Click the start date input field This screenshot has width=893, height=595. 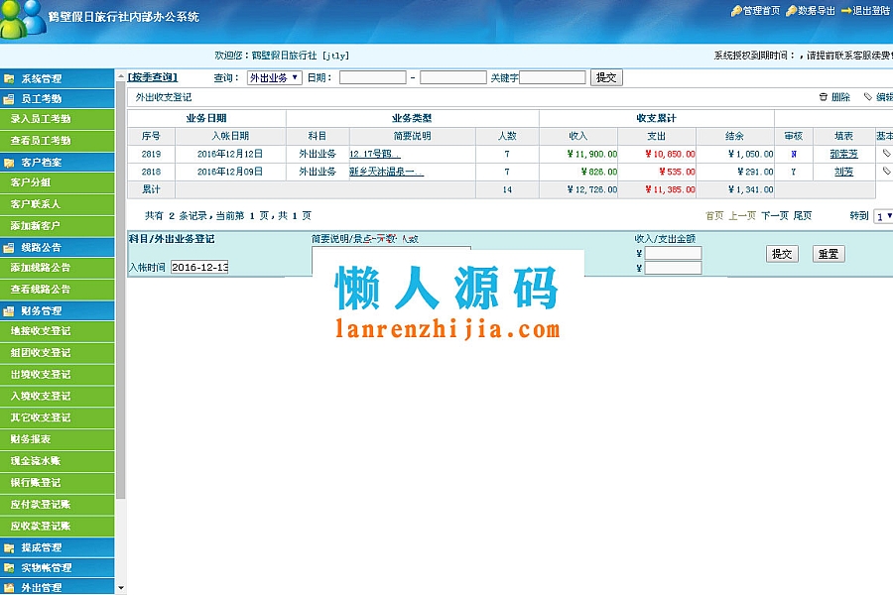(x=373, y=77)
